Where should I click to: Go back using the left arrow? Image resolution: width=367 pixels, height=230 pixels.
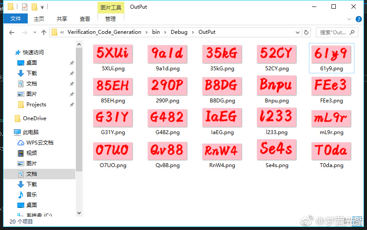click(12, 33)
